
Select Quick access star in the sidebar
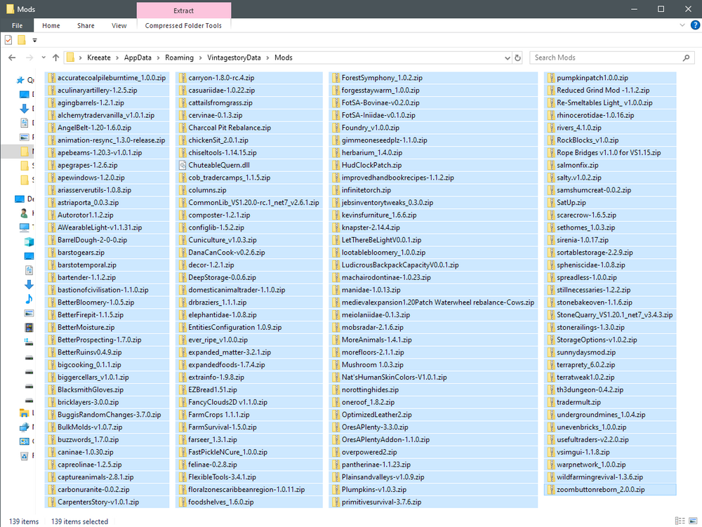coord(22,79)
